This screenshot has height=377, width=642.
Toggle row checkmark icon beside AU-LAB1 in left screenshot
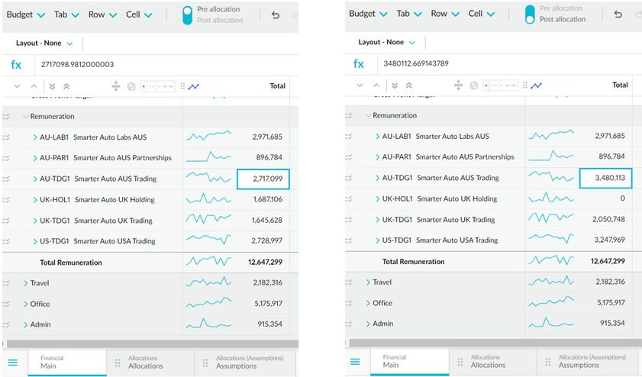click(x=7, y=137)
